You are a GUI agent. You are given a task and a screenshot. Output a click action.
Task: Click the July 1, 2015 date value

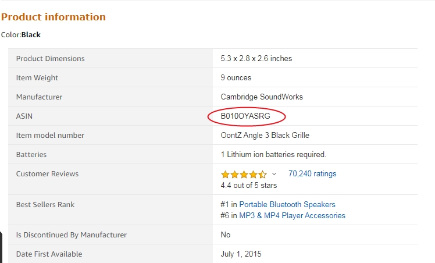[241, 254]
